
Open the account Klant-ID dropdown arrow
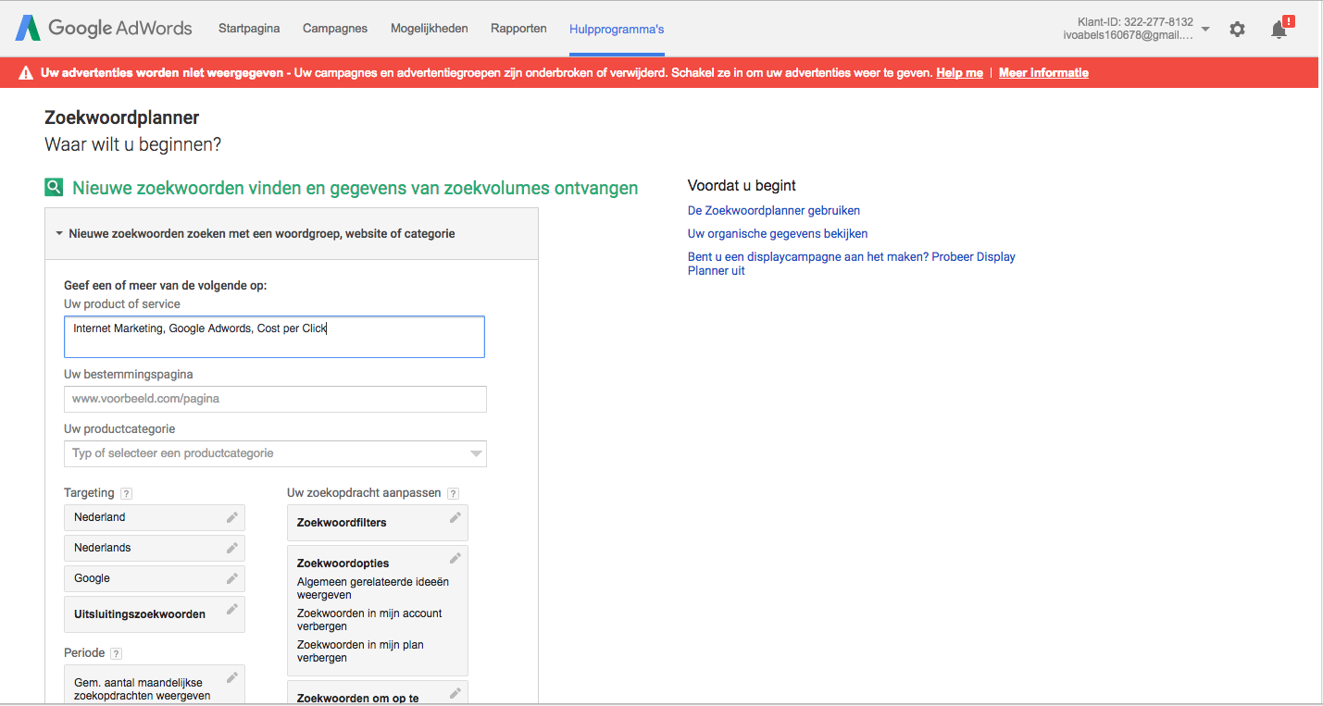click(x=1205, y=30)
